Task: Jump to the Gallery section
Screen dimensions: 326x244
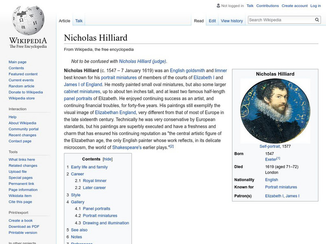Action: click(x=77, y=202)
